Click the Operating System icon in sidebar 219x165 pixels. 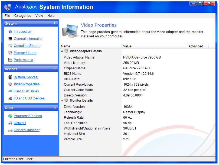pyautogui.click(x=10, y=46)
